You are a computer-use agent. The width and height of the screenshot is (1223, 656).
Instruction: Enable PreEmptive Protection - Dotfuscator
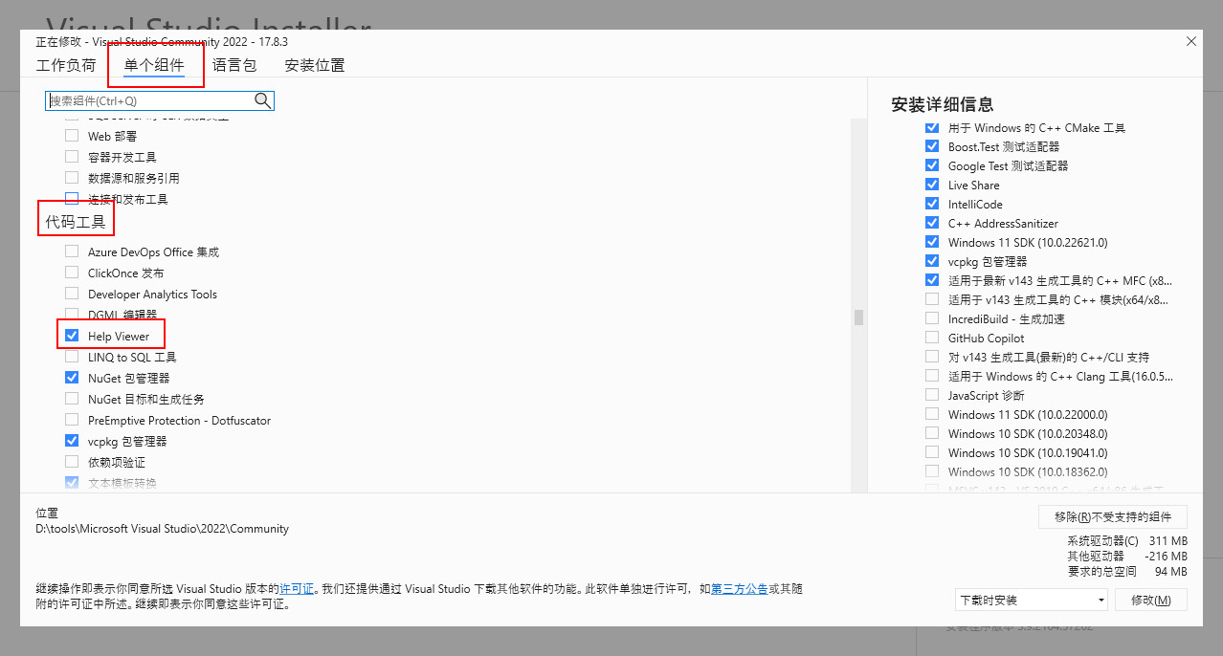point(72,420)
